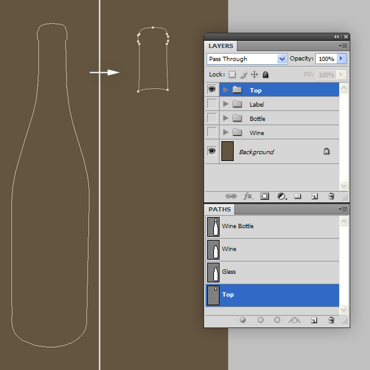Add a layer mask

coord(265,196)
